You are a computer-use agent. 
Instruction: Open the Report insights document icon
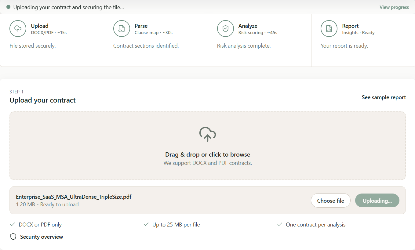coord(329,28)
